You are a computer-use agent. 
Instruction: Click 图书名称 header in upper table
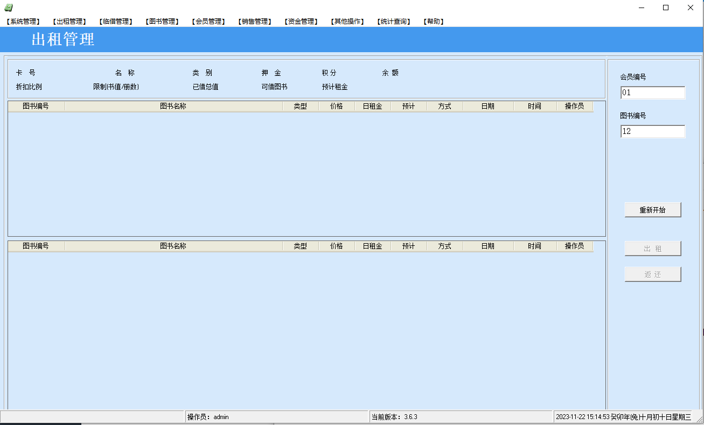[173, 107]
